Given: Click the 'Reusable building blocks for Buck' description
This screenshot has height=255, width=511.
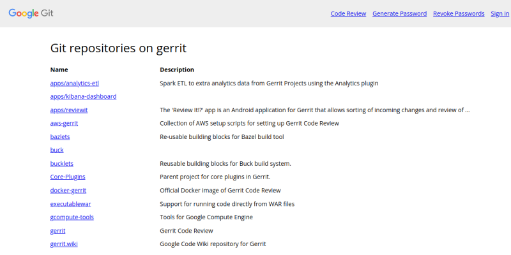Looking at the screenshot, I should (x=225, y=164).
